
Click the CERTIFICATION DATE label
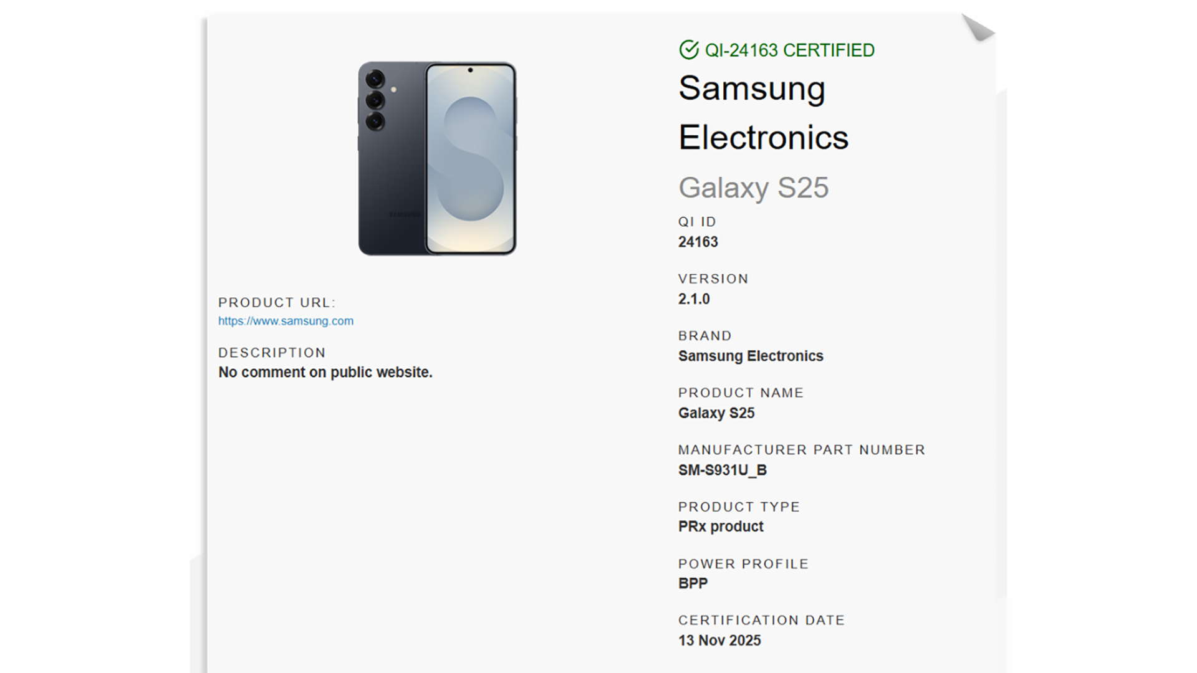tap(761, 621)
